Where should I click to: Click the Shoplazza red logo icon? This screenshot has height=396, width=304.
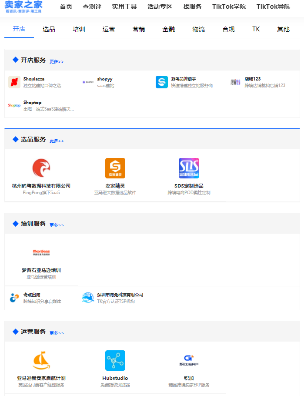tap(14, 82)
